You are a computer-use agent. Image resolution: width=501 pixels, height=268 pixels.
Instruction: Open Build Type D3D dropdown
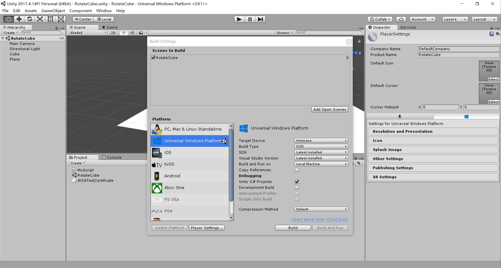(x=321, y=146)
